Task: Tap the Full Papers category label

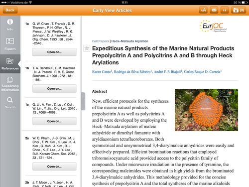Action: point(101,41)
